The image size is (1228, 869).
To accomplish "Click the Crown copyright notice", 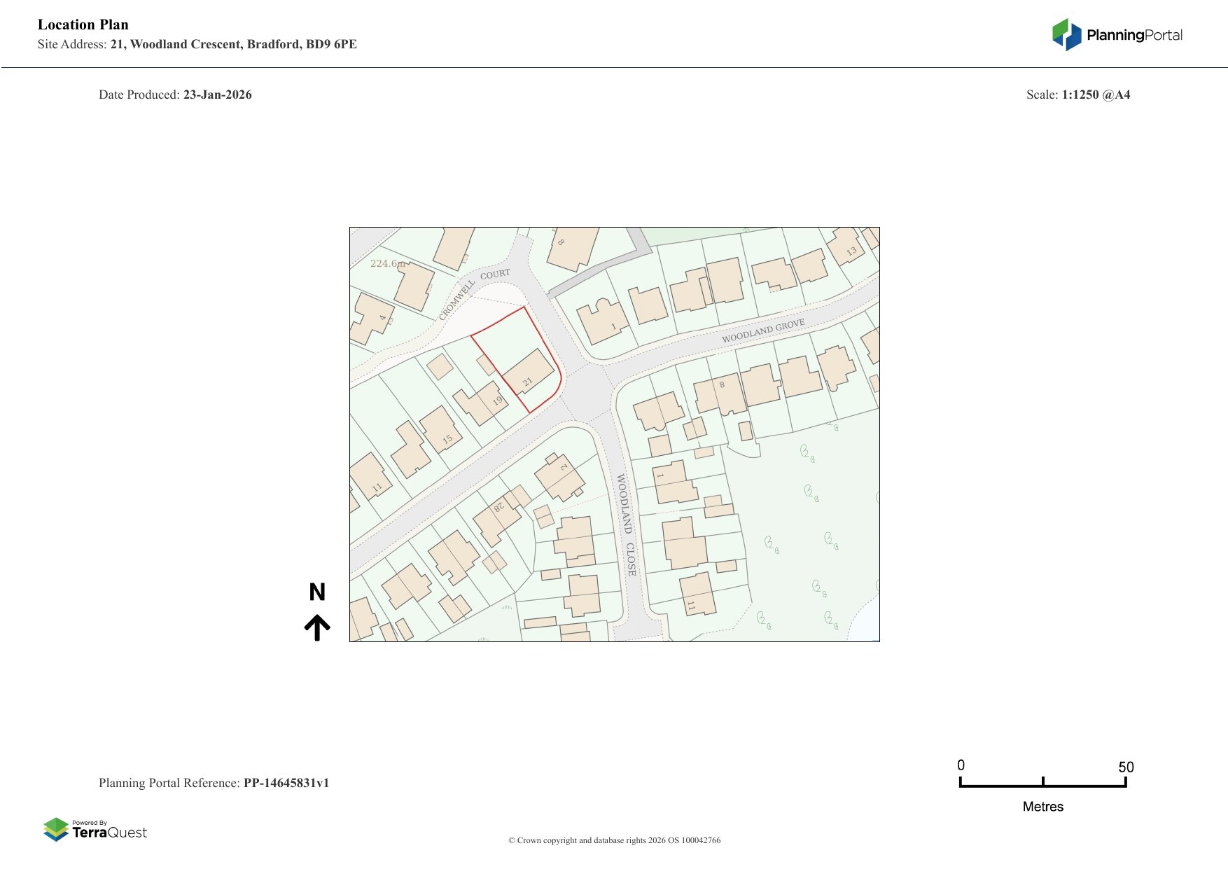I will point(614,840).
